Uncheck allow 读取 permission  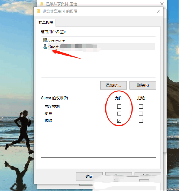pyautogui.click(x=119, y=121)
